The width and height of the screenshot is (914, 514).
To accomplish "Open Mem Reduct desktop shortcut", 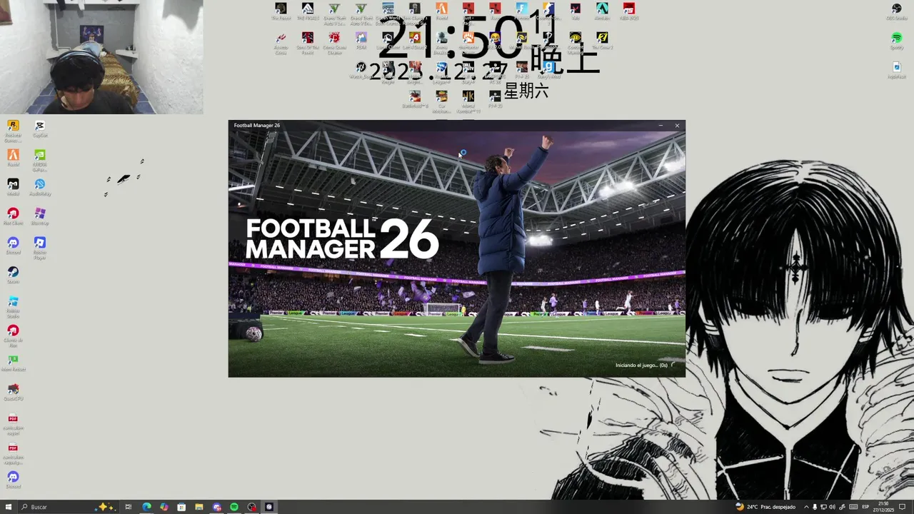I will pyautogui.click(x=13, y=362).
